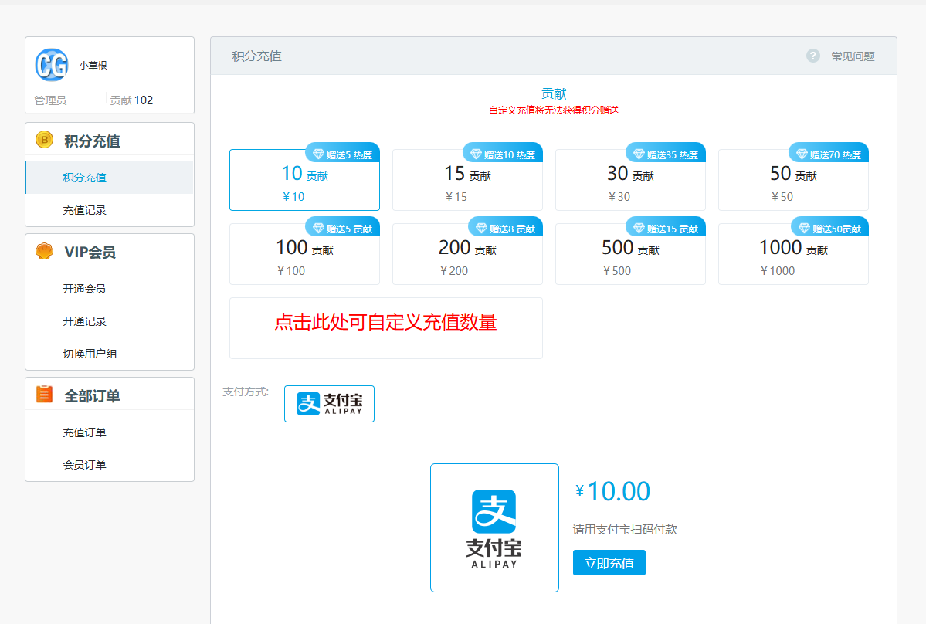Click the 赠送70 热度 diamond badge
The width and height of the screenshot is (926, 624).
(x=829, y=154)
